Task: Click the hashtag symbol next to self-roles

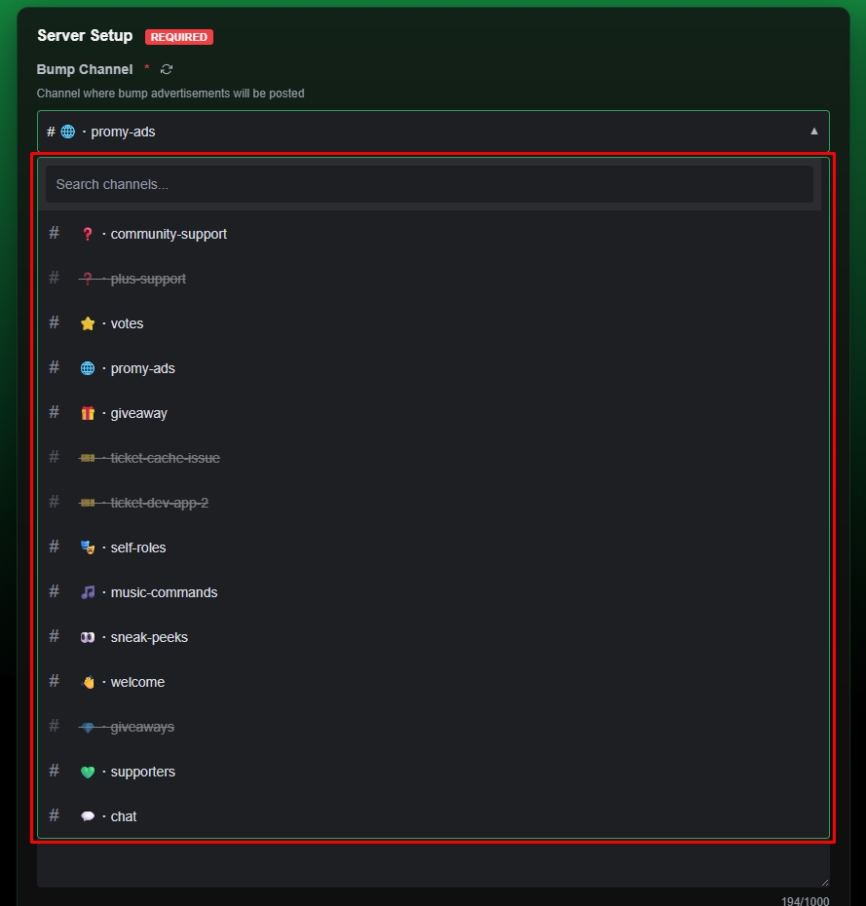Action: pyautogui.click(x=54, y=547)
